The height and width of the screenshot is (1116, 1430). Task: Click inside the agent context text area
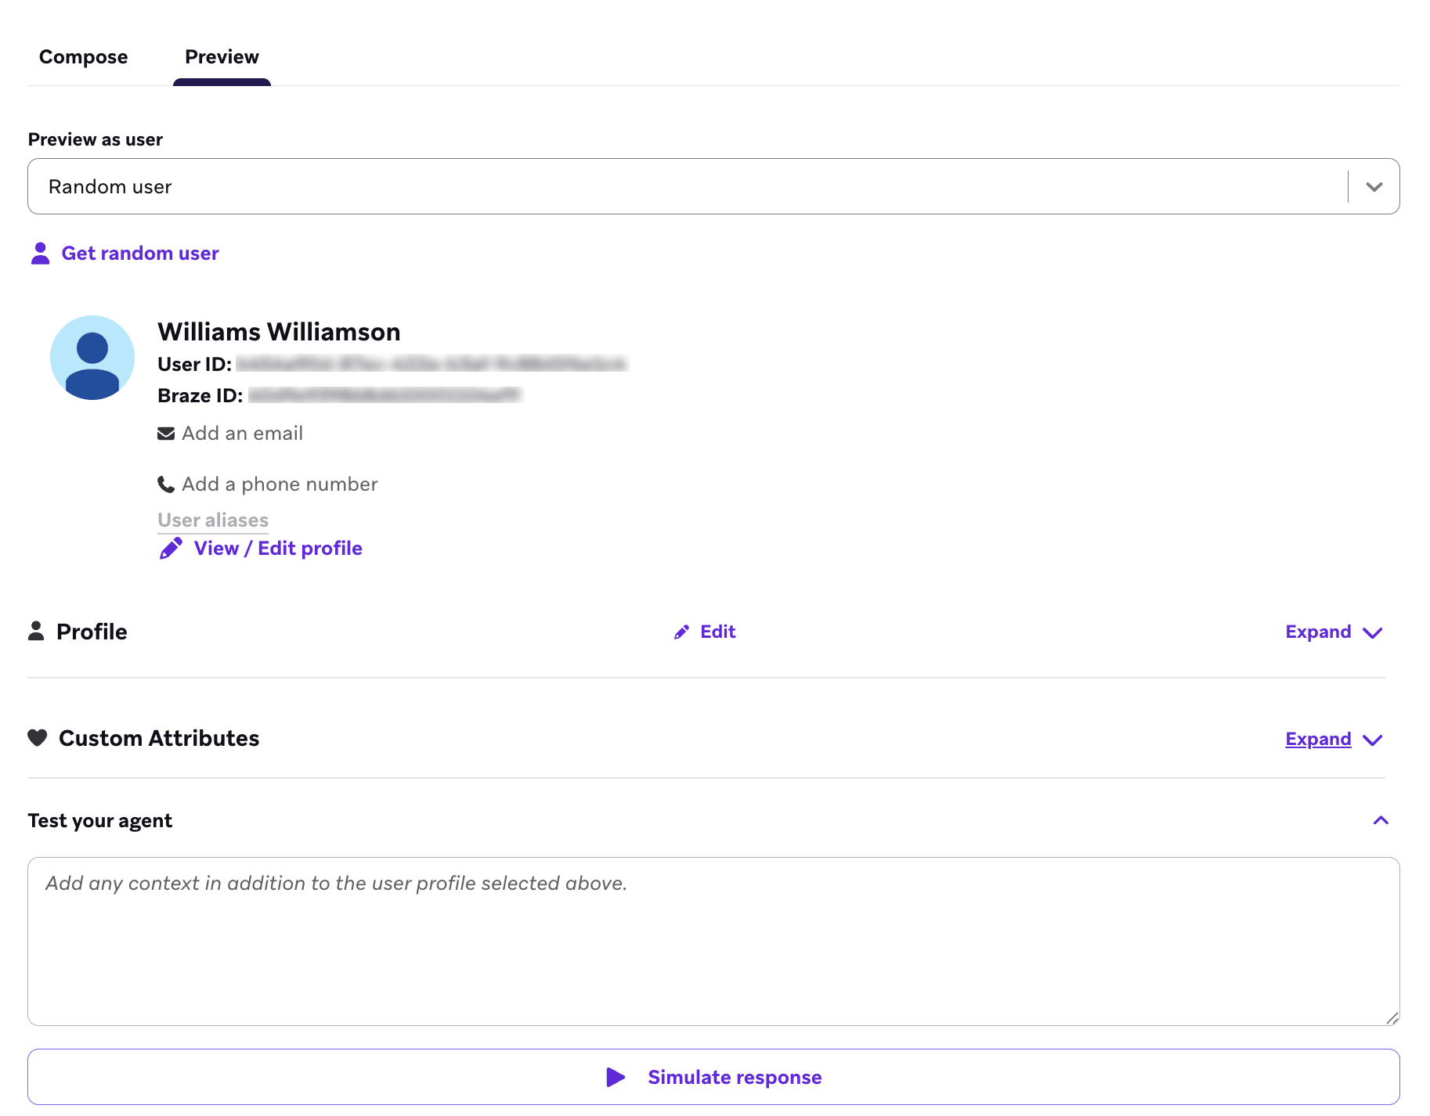pos(713,939)
